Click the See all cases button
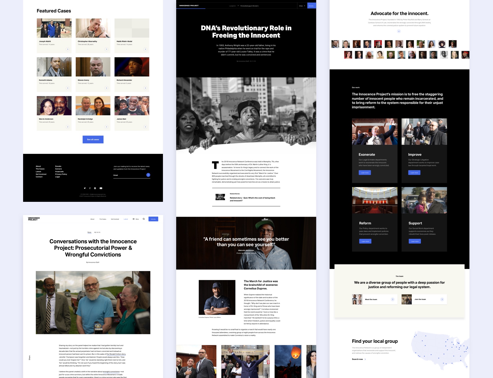493x378 pixels. 93,139
